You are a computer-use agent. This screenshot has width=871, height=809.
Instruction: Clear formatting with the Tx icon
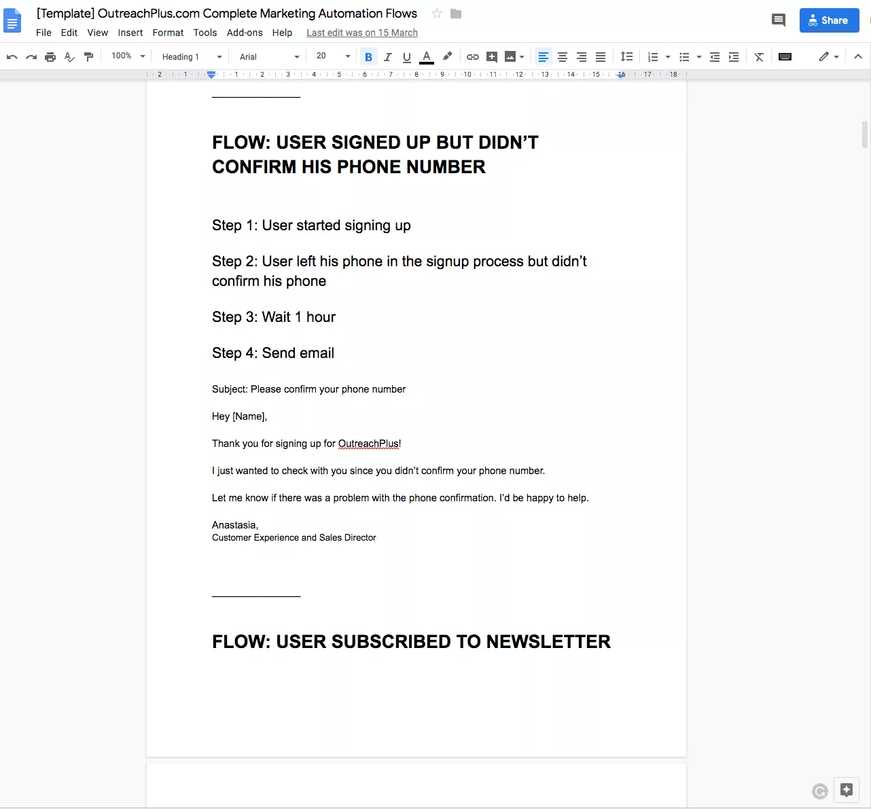click(x=759, y=57)
